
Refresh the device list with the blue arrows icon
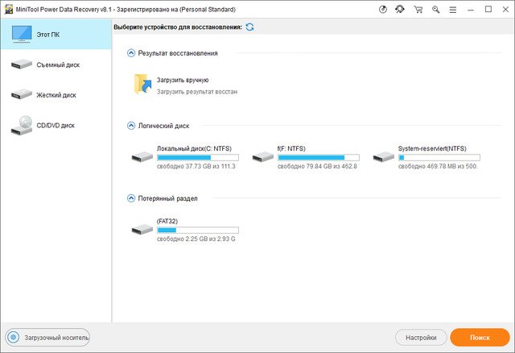(249, 27)
